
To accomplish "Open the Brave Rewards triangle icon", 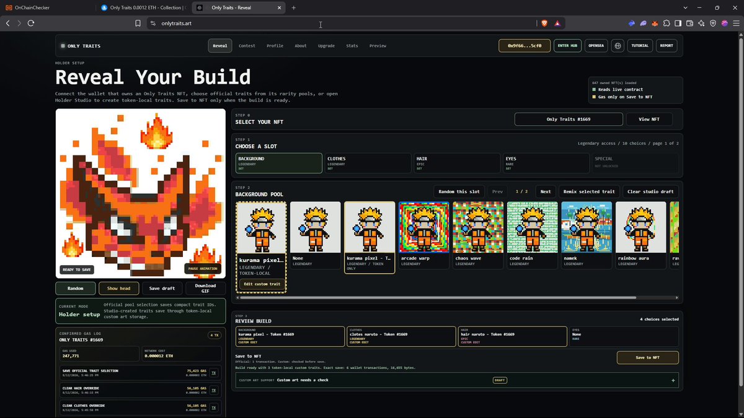I will (x=557, y=23).
